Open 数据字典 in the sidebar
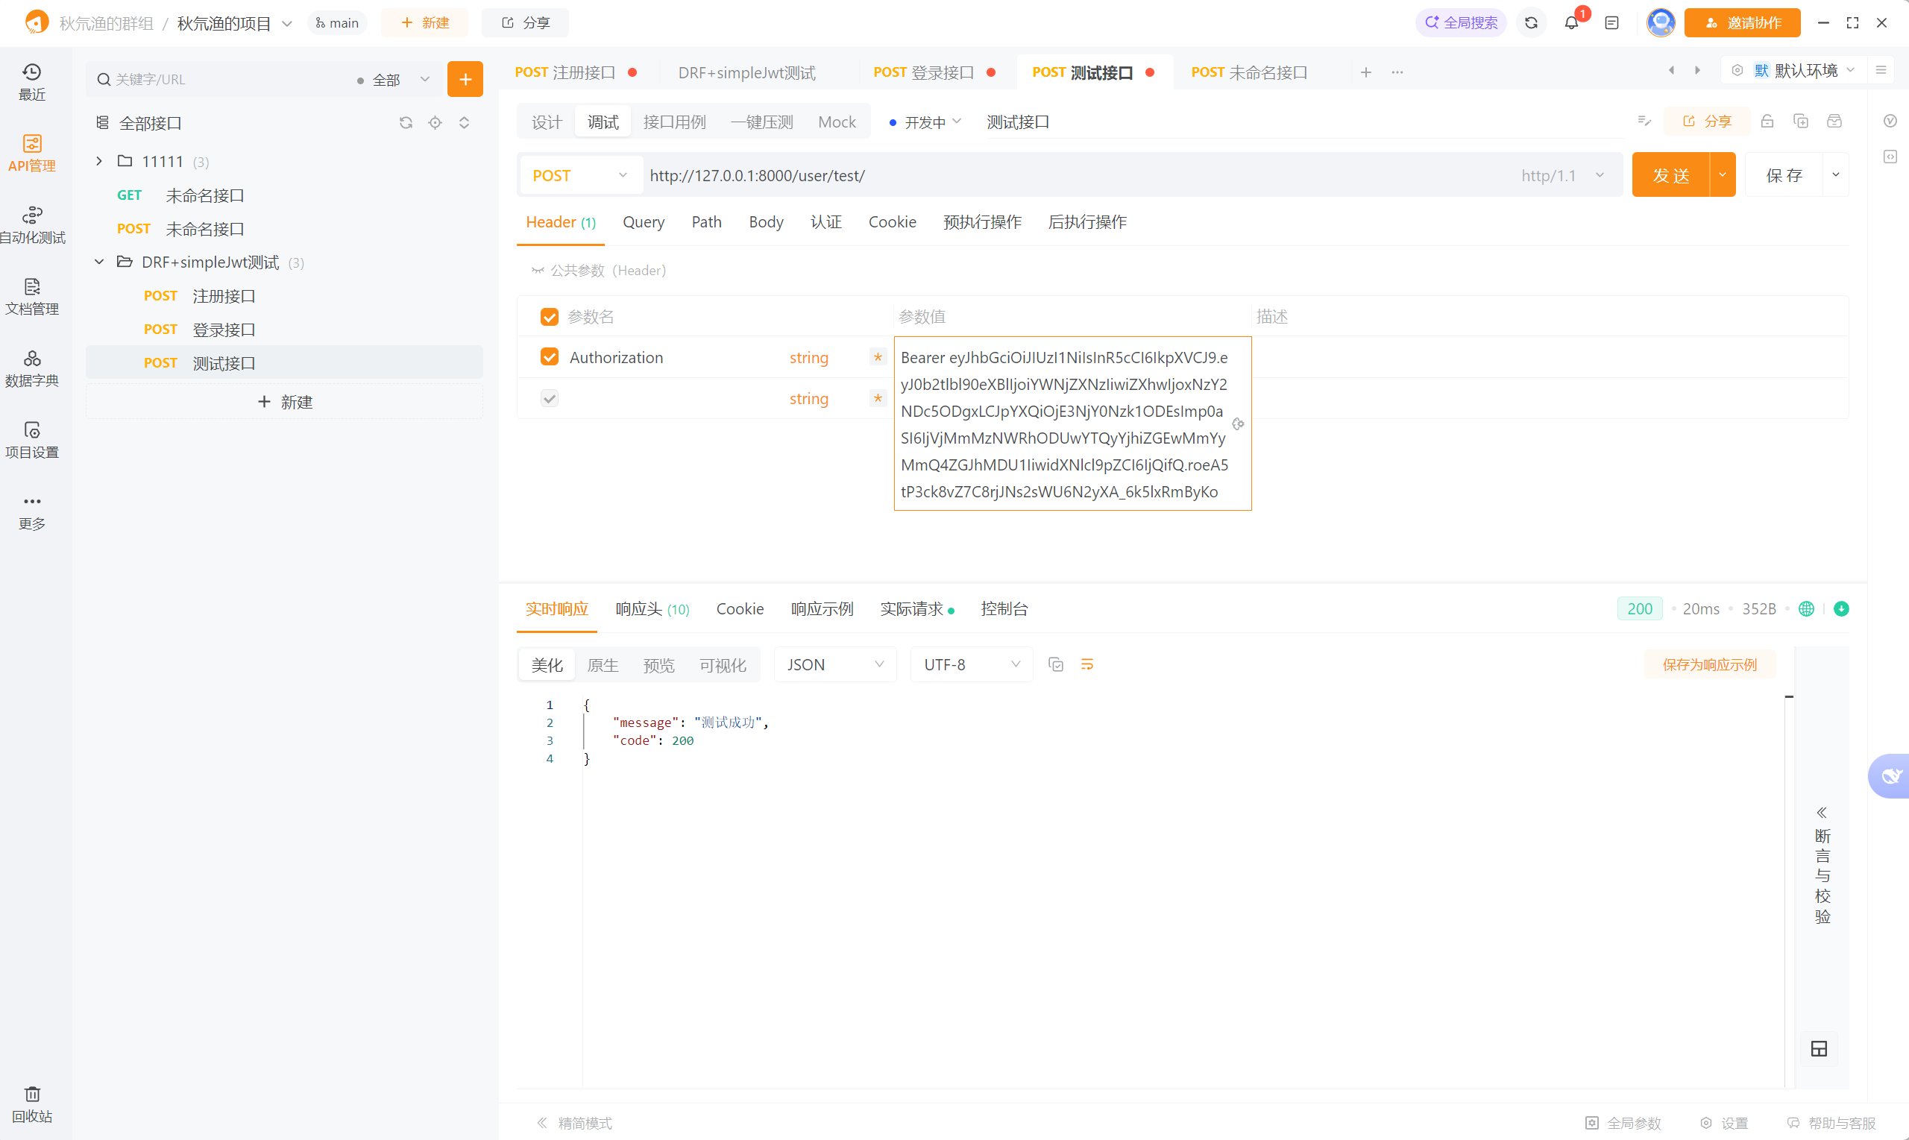This screenshot has width=1909, height=1140. tap(31, 368)
